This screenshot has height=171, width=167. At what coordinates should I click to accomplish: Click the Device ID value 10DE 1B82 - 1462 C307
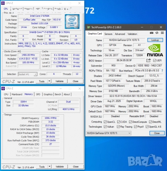tap(150, 66)
